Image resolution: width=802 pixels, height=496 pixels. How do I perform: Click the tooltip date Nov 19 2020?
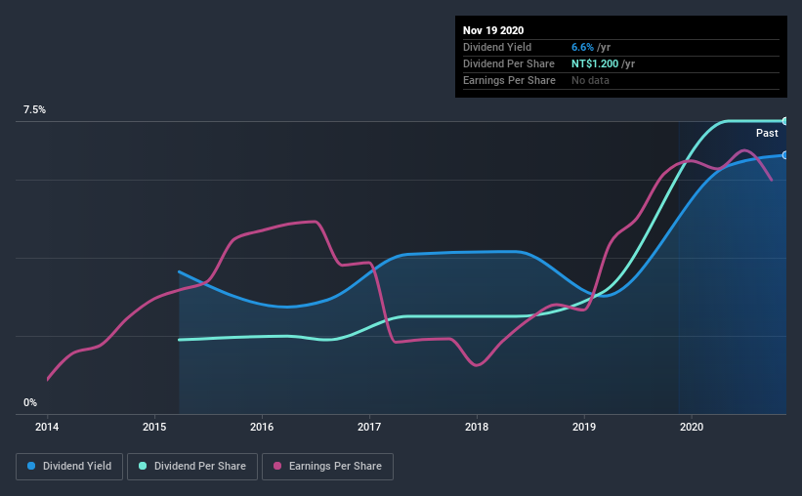[493, 30]
